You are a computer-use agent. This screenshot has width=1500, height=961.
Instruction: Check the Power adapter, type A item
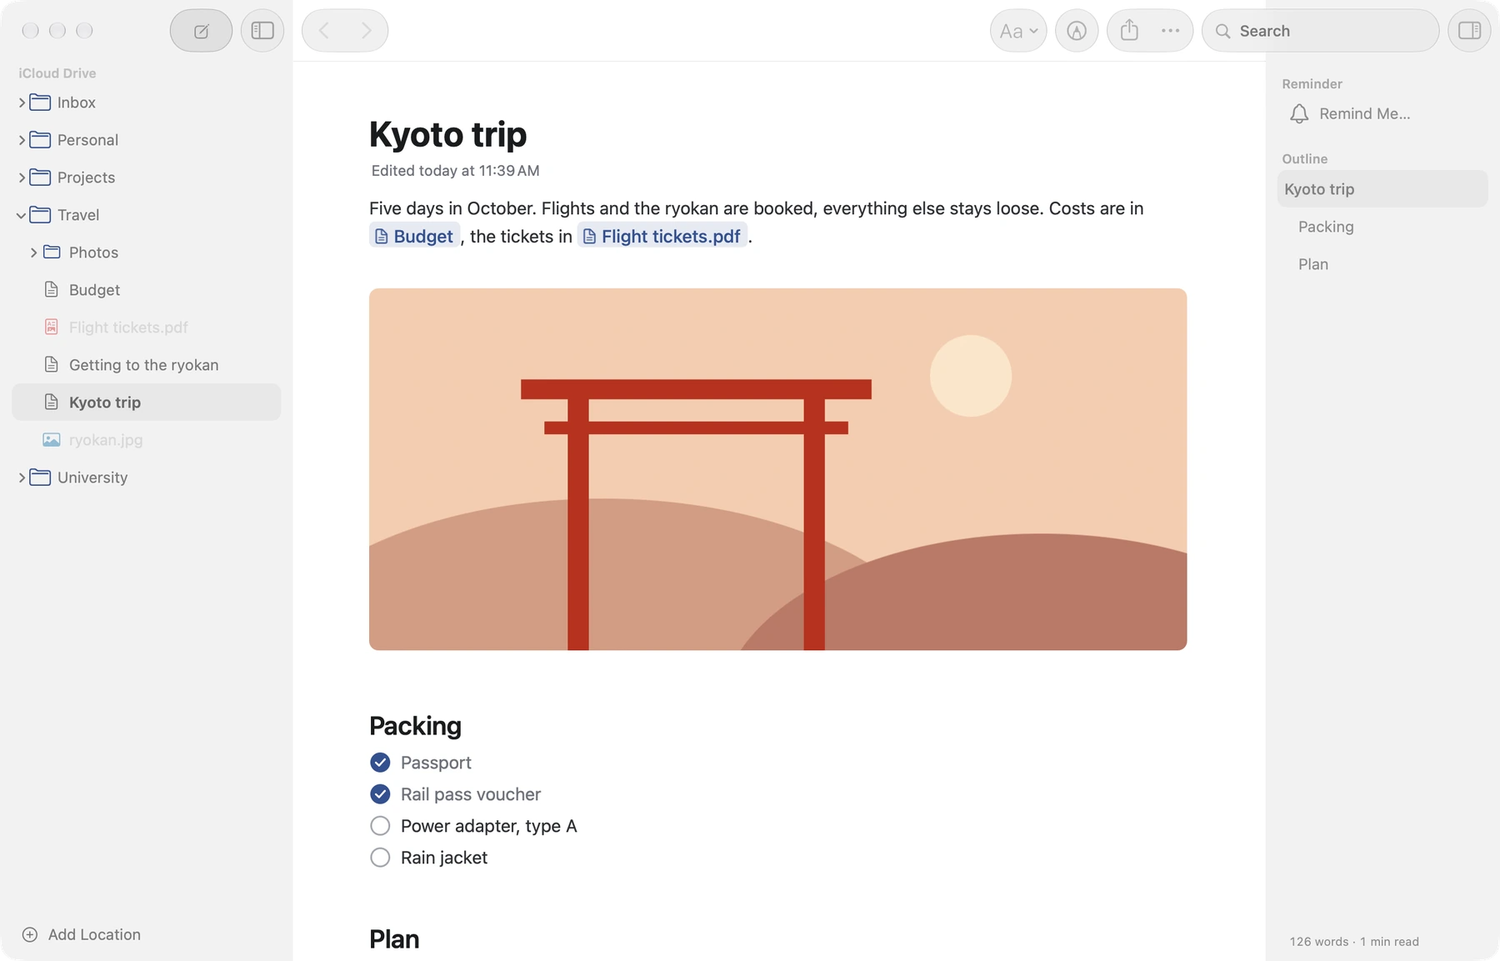click(x=380, y=826)
